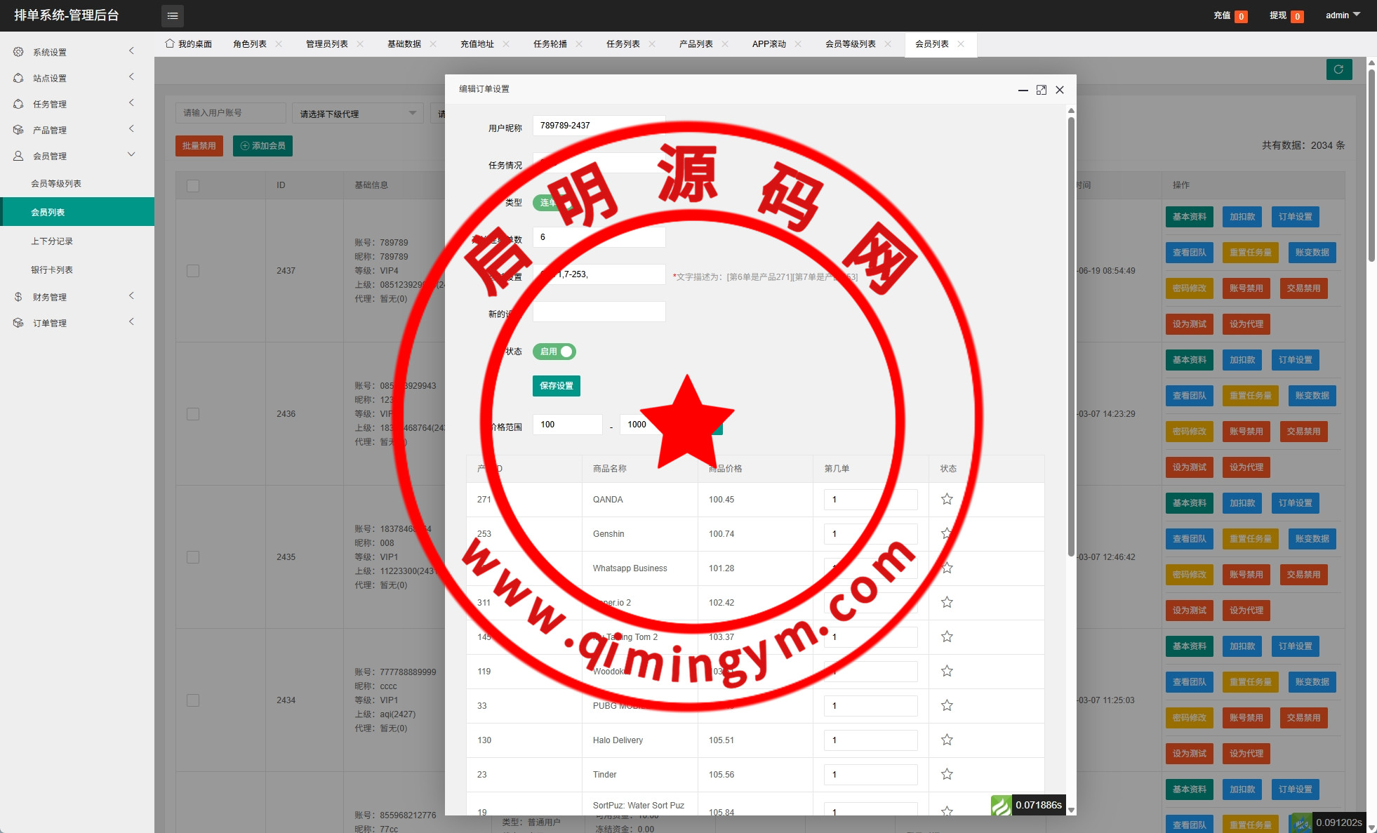Check the checkbox for member 2437
1377x833 pixels.
(193, 271)
